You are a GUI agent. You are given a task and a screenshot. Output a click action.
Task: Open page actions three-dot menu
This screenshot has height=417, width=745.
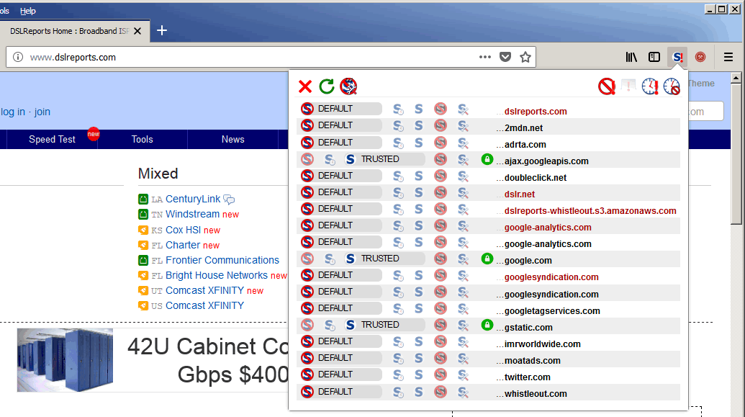pos(484,57)
